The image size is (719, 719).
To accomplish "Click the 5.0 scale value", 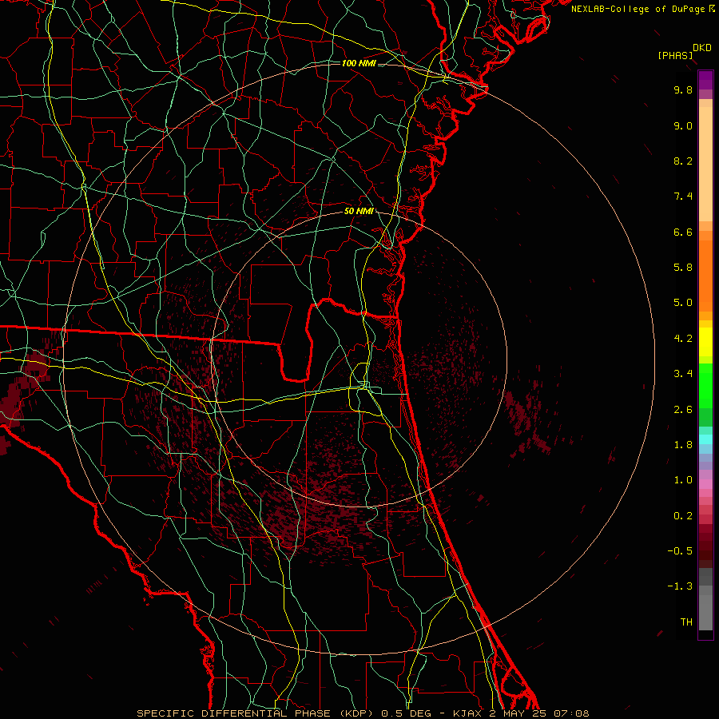I will (x=683, y=303).
